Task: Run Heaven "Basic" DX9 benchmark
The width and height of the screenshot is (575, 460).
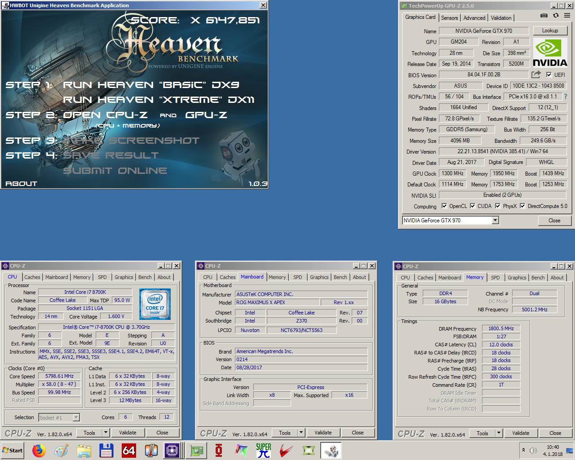Action: [x=151, y=85]
